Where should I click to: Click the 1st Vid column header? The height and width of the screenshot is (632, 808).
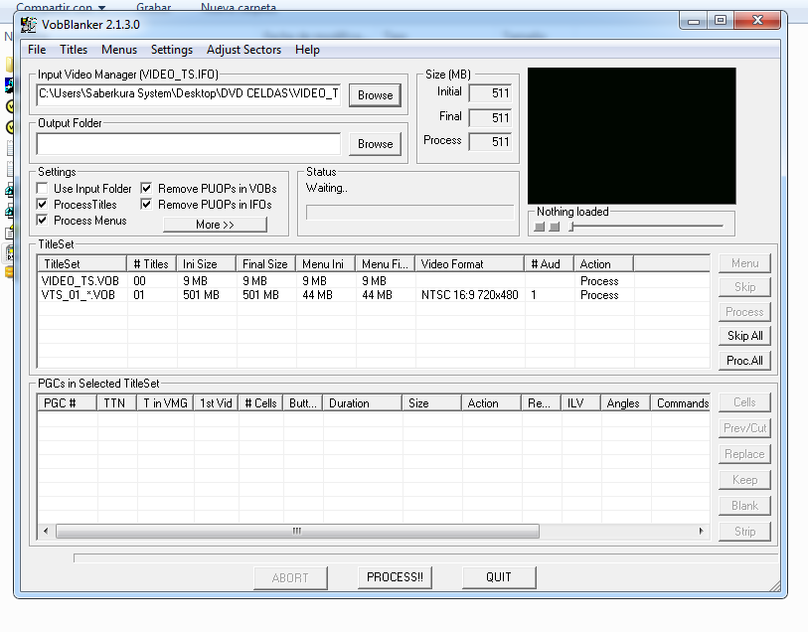(x=216, y=403)
